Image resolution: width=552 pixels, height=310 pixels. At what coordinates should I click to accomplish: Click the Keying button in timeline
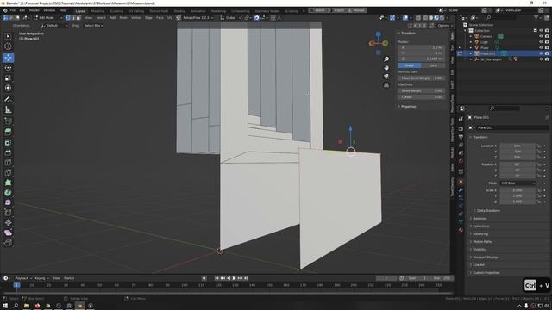click(41, 278)
